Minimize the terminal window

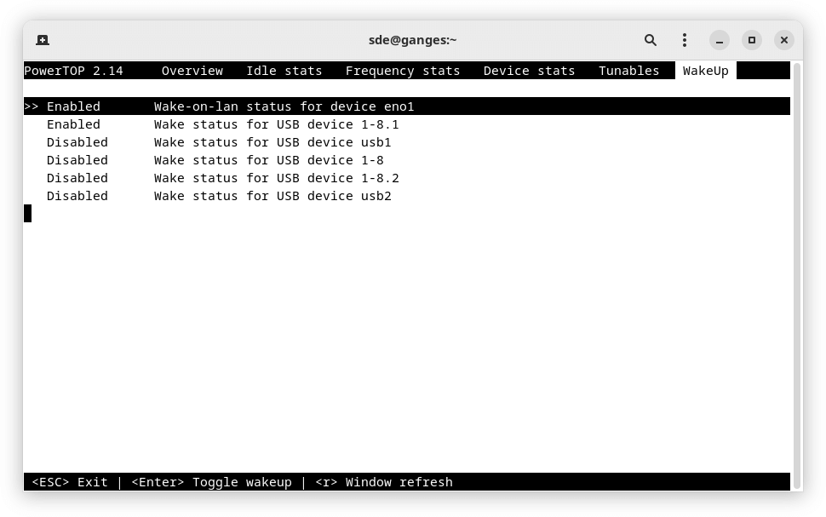(x=719, y=40)
